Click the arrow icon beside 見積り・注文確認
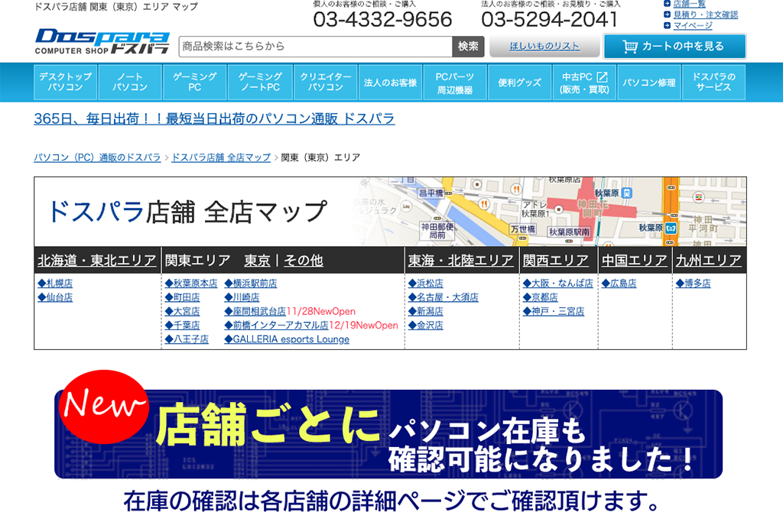 [x=667, y=15]
